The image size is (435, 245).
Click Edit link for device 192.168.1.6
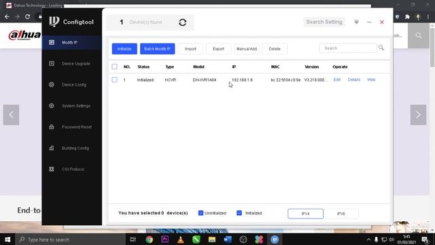pos(337,80)
